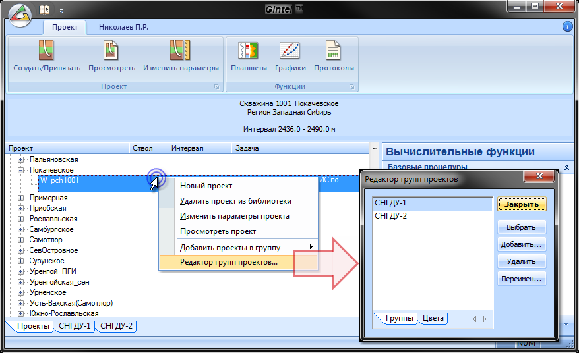Expand the СевОстровное tree node
Screen dimensions: 579x353
tap(20, 250)
